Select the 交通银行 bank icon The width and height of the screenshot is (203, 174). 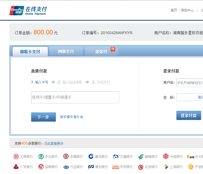pos(116,157)
